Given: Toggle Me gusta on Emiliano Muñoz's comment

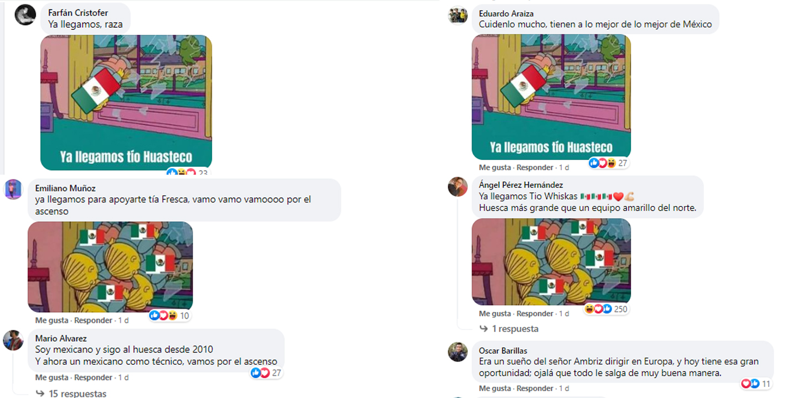Looking at the screenshot, I should point(51,320).
